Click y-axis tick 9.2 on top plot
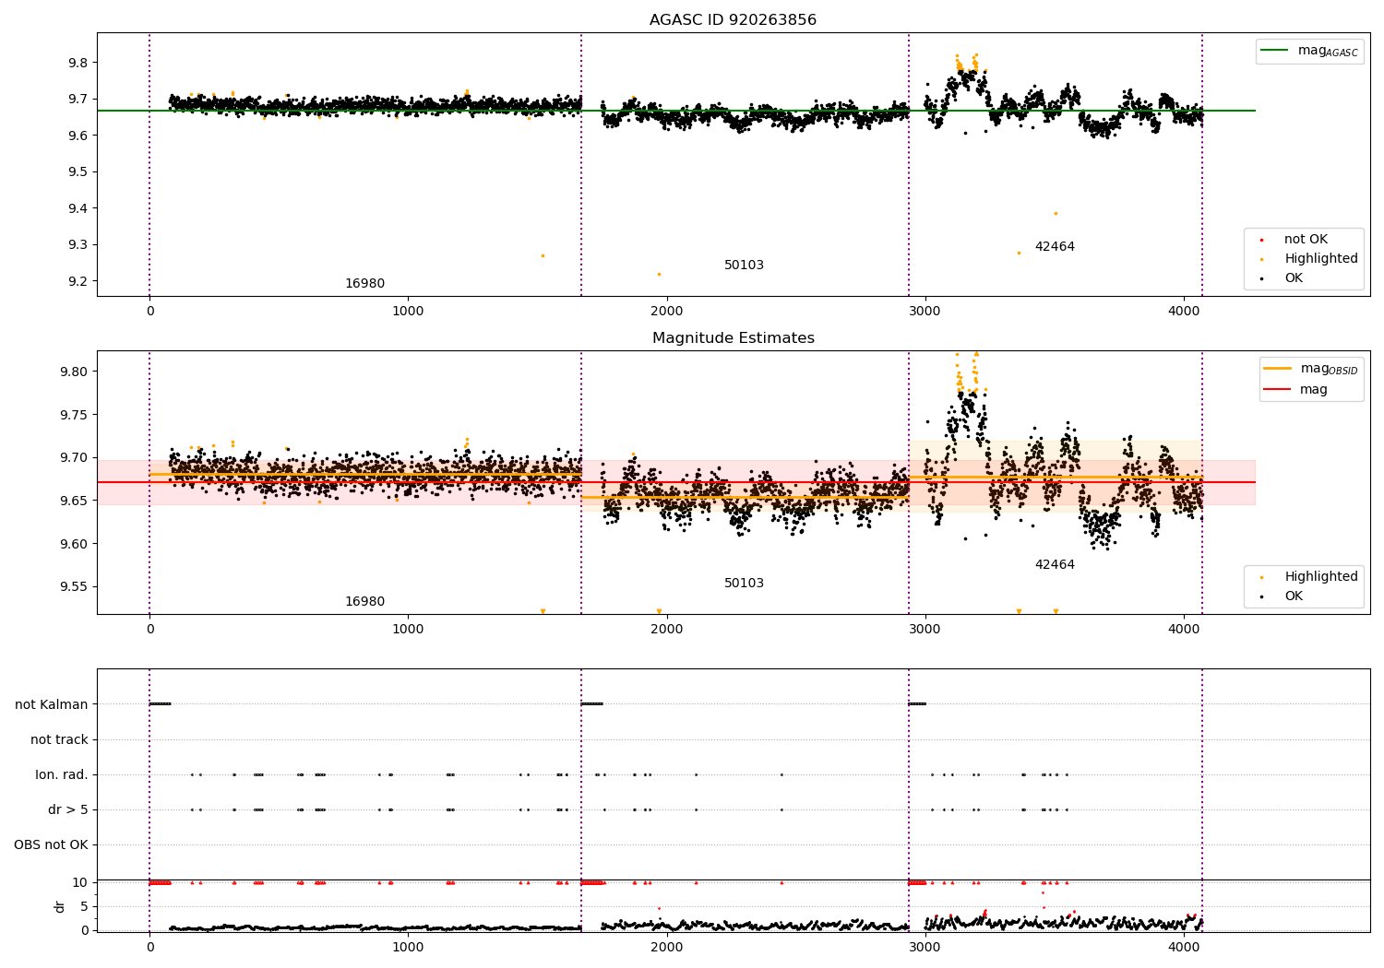Image resolution: width=1384 pixels, height=968 pixels. [x=77, y=281]
